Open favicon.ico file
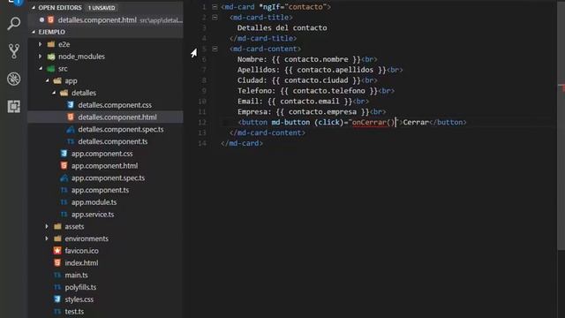565x318 pixels. (x=81, y=251)
